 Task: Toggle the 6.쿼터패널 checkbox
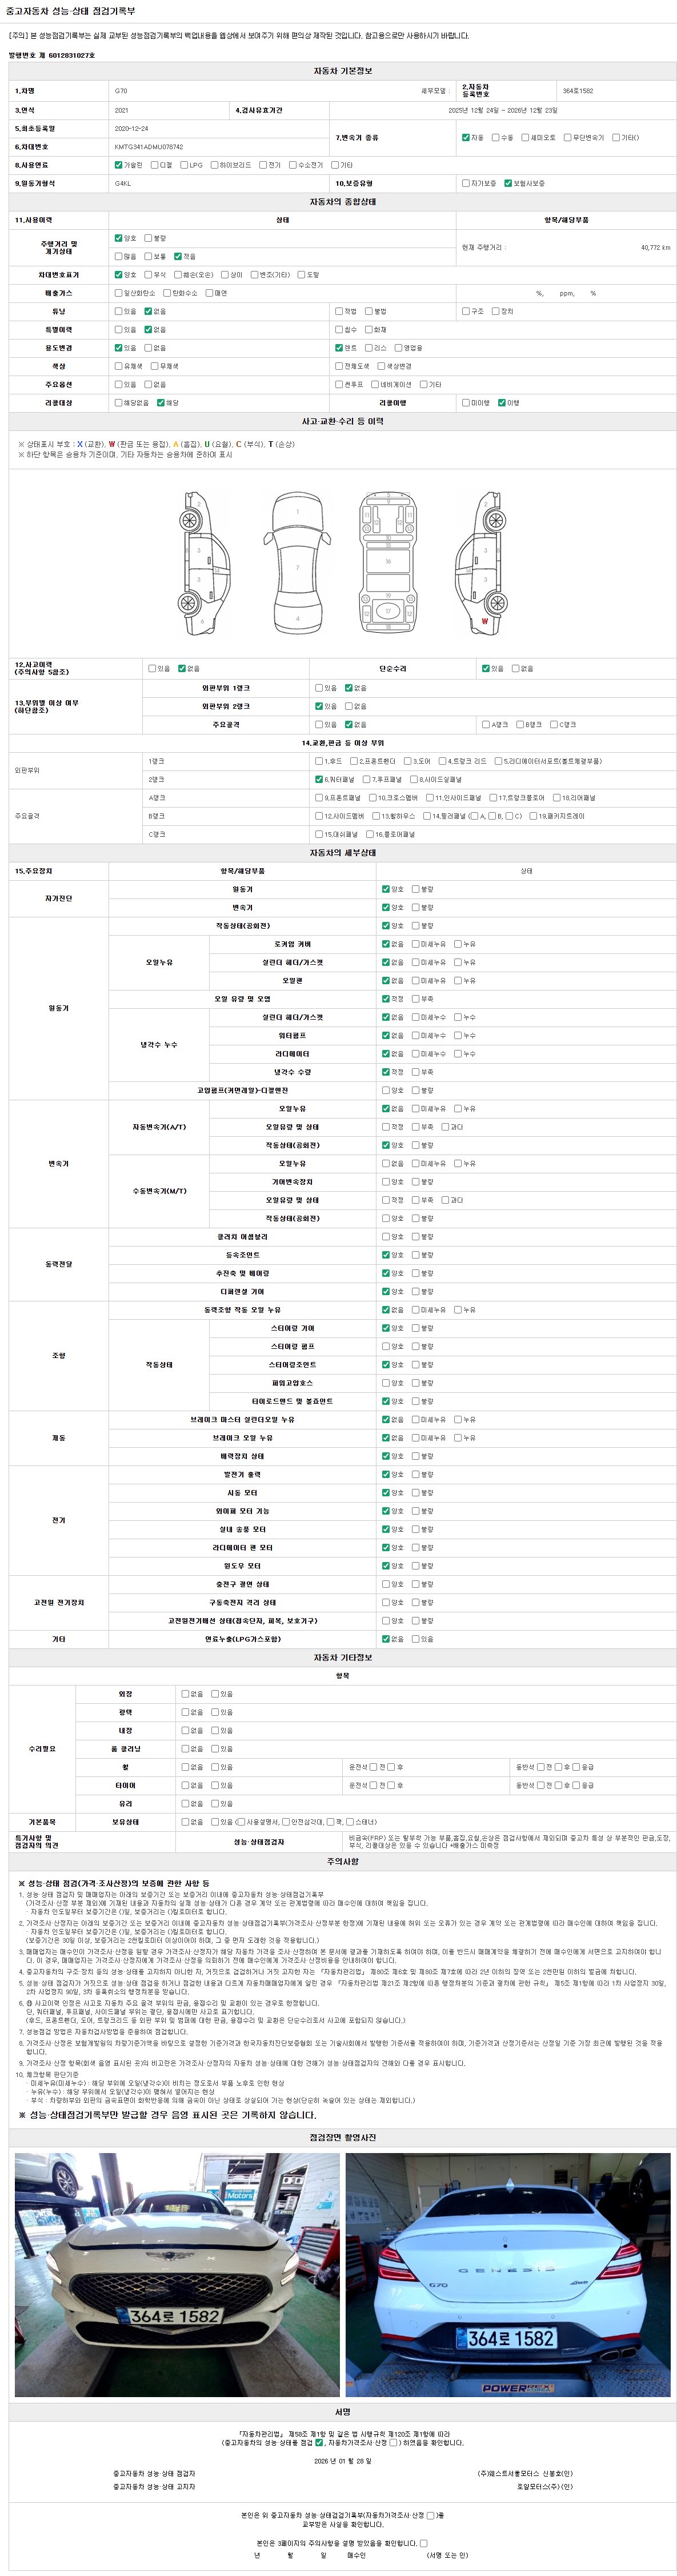click(x=319, y=779)
